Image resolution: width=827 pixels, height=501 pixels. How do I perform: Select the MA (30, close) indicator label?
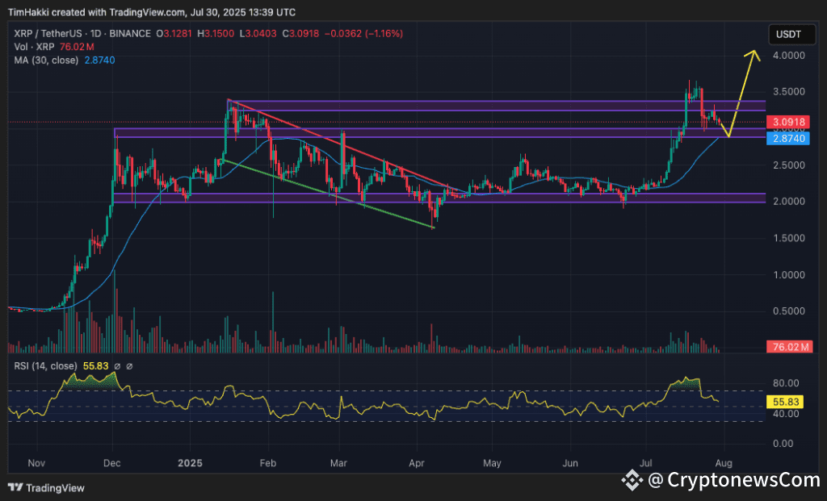point(46,60)
